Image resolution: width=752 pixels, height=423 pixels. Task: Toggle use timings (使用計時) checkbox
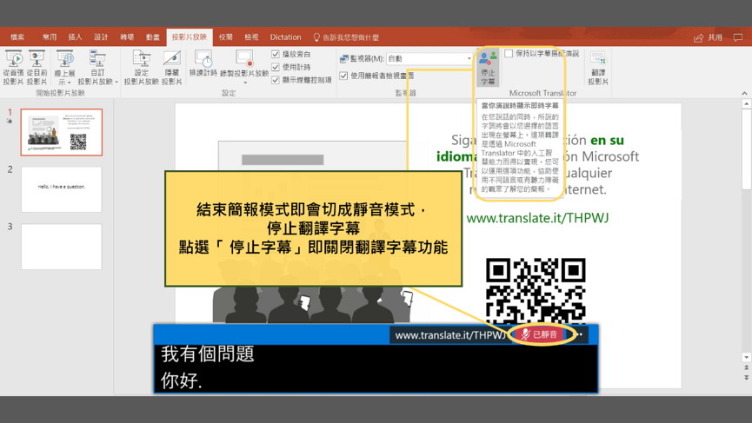tap(276, 67)
